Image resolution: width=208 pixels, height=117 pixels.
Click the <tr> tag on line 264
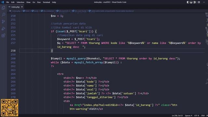click(60, 74)
